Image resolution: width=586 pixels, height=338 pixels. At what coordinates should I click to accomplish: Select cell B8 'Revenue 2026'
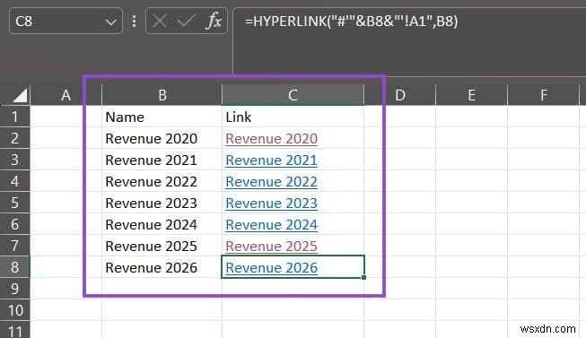point(162,268)
